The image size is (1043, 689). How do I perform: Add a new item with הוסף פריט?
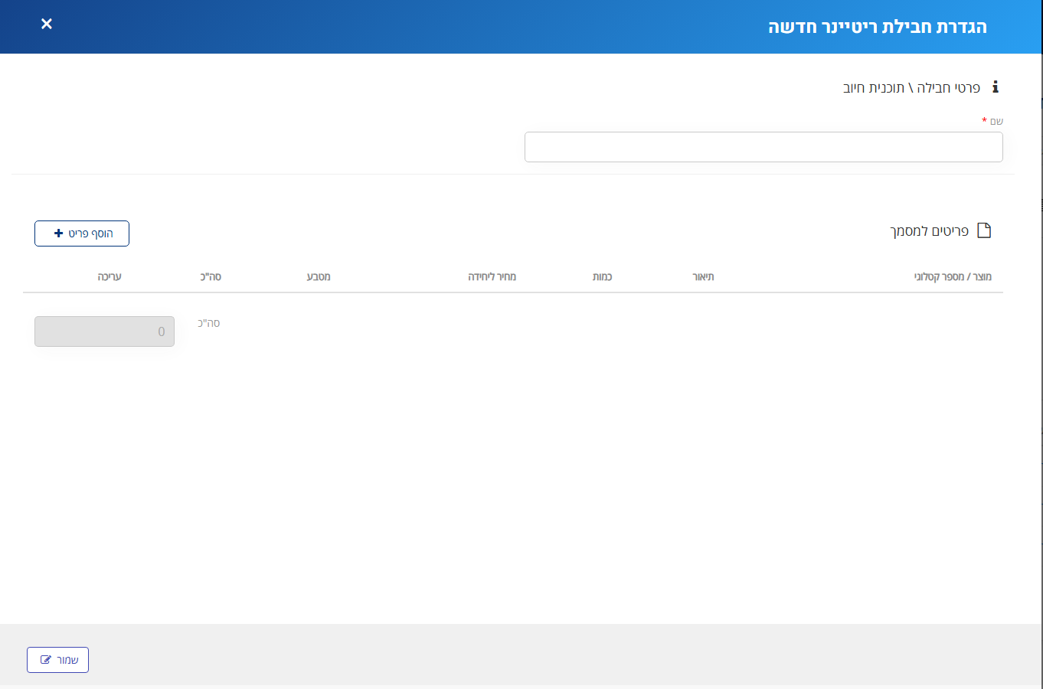[x=82, y=233]
